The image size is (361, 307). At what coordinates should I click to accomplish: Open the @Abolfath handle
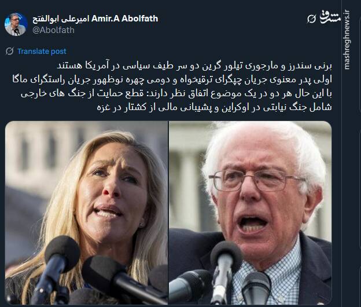[53, 30]
